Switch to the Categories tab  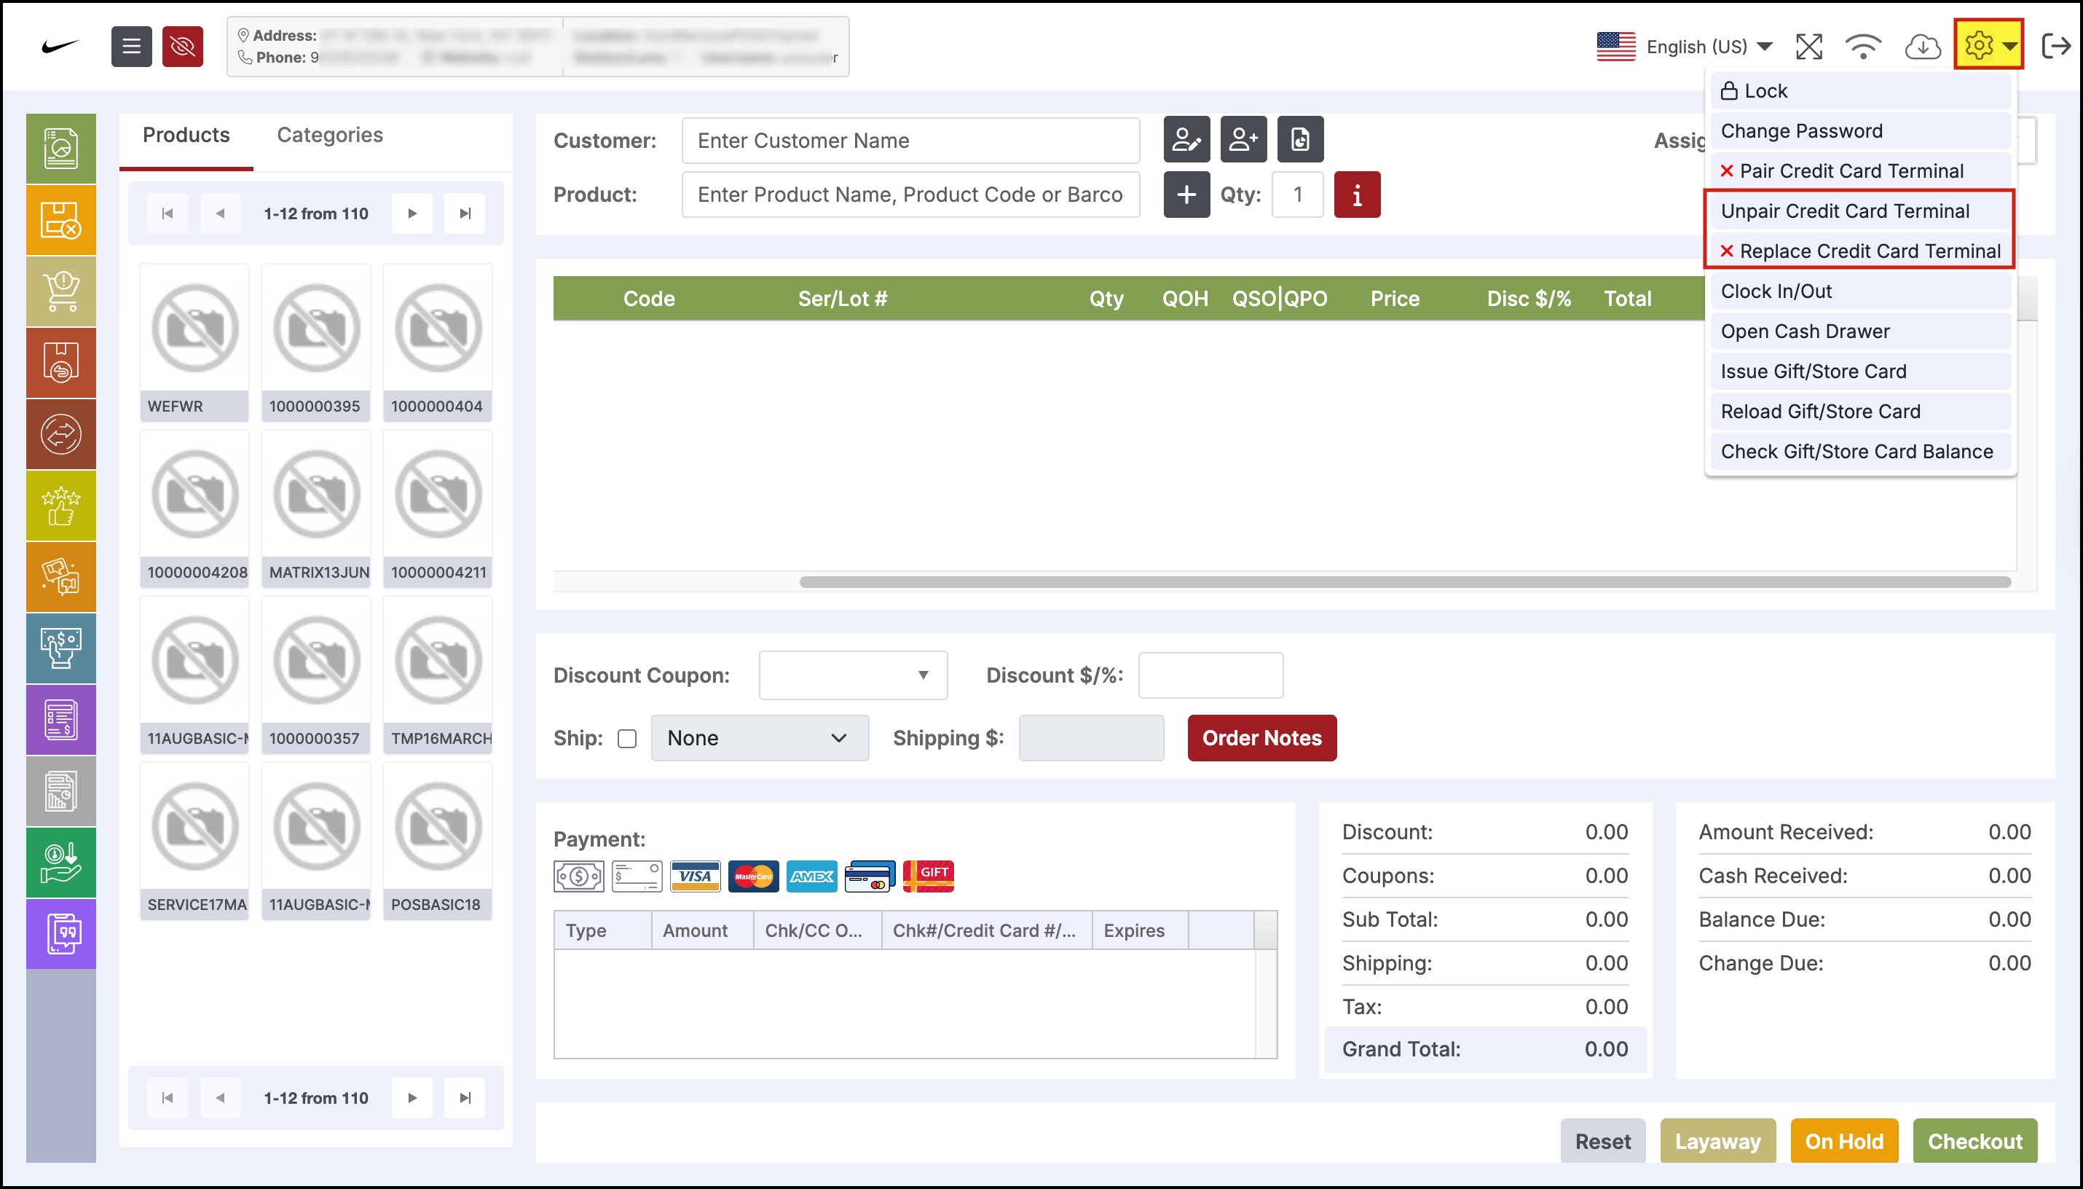(x=330, y=135)
